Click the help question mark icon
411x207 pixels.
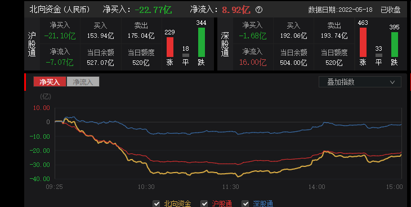point(259,10)
